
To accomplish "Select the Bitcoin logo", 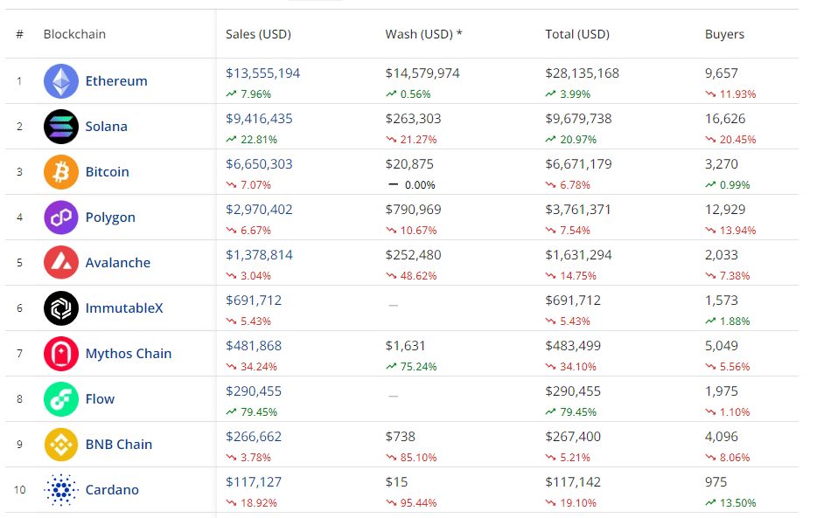I will pyautogui.click(x=59, y=171).
